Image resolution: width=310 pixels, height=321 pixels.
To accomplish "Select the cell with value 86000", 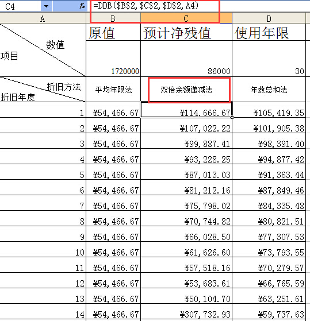I will pyautogui.click(x=186, y=59).
